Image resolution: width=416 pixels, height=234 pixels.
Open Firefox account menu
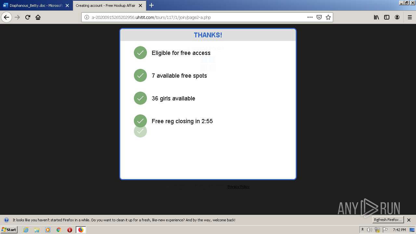coord(397,17)
